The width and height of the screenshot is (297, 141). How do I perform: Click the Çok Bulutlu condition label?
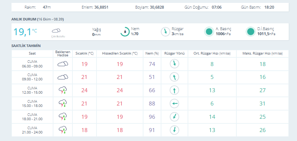[58, 36]
